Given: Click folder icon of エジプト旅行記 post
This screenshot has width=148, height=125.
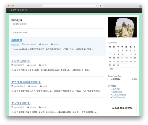Looking at the screenshot, I should tap(40, 107).
